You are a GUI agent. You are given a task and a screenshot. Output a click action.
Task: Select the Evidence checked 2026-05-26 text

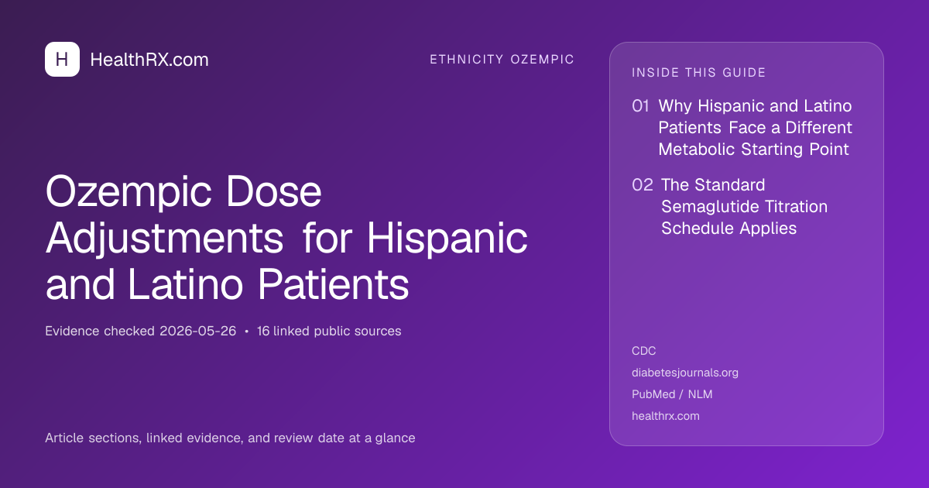point(140,331)
